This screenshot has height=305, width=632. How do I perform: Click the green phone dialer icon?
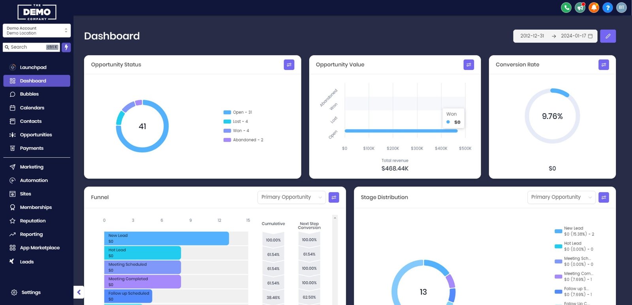pos(566,7)
